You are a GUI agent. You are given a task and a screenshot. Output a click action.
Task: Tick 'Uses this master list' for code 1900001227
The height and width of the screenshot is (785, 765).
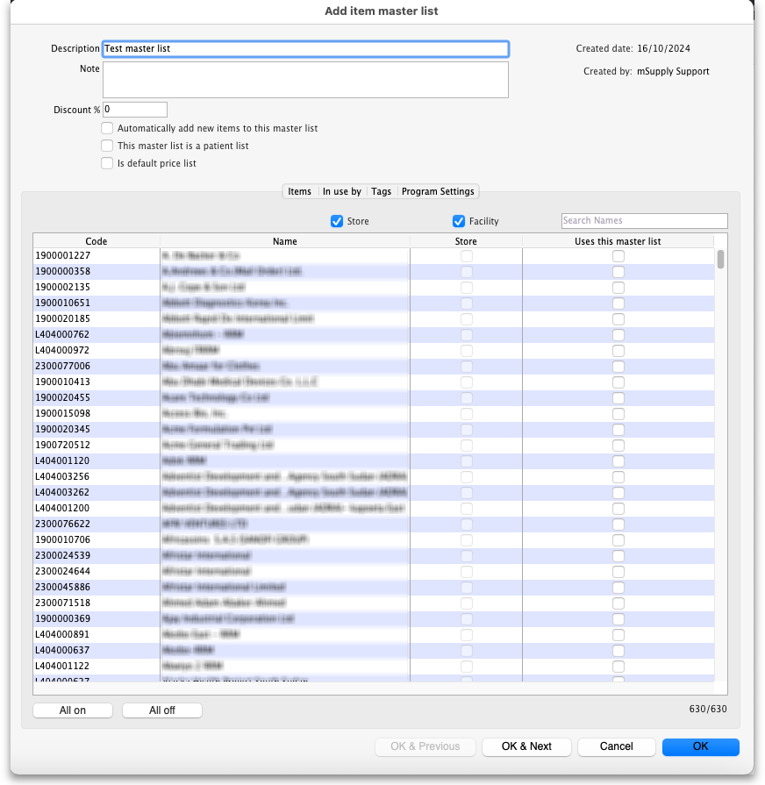coord(618,255)
